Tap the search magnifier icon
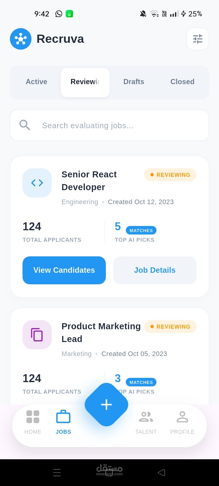The width and height of the screenshot is (219, 486). point(25,125)
